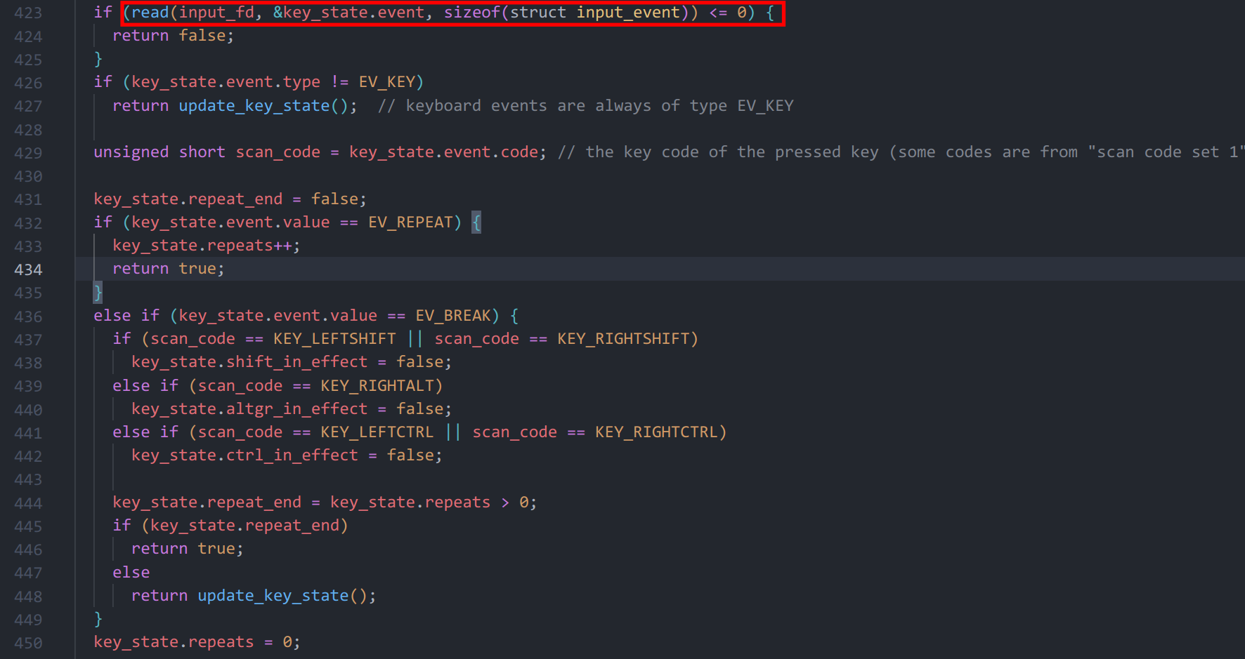Click the highlighted opening brace on line 432
The image size is (1245, 659).
click(476, 222)
